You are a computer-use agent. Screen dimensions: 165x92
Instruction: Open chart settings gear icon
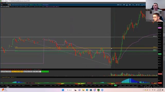click(x=130, y=5)
